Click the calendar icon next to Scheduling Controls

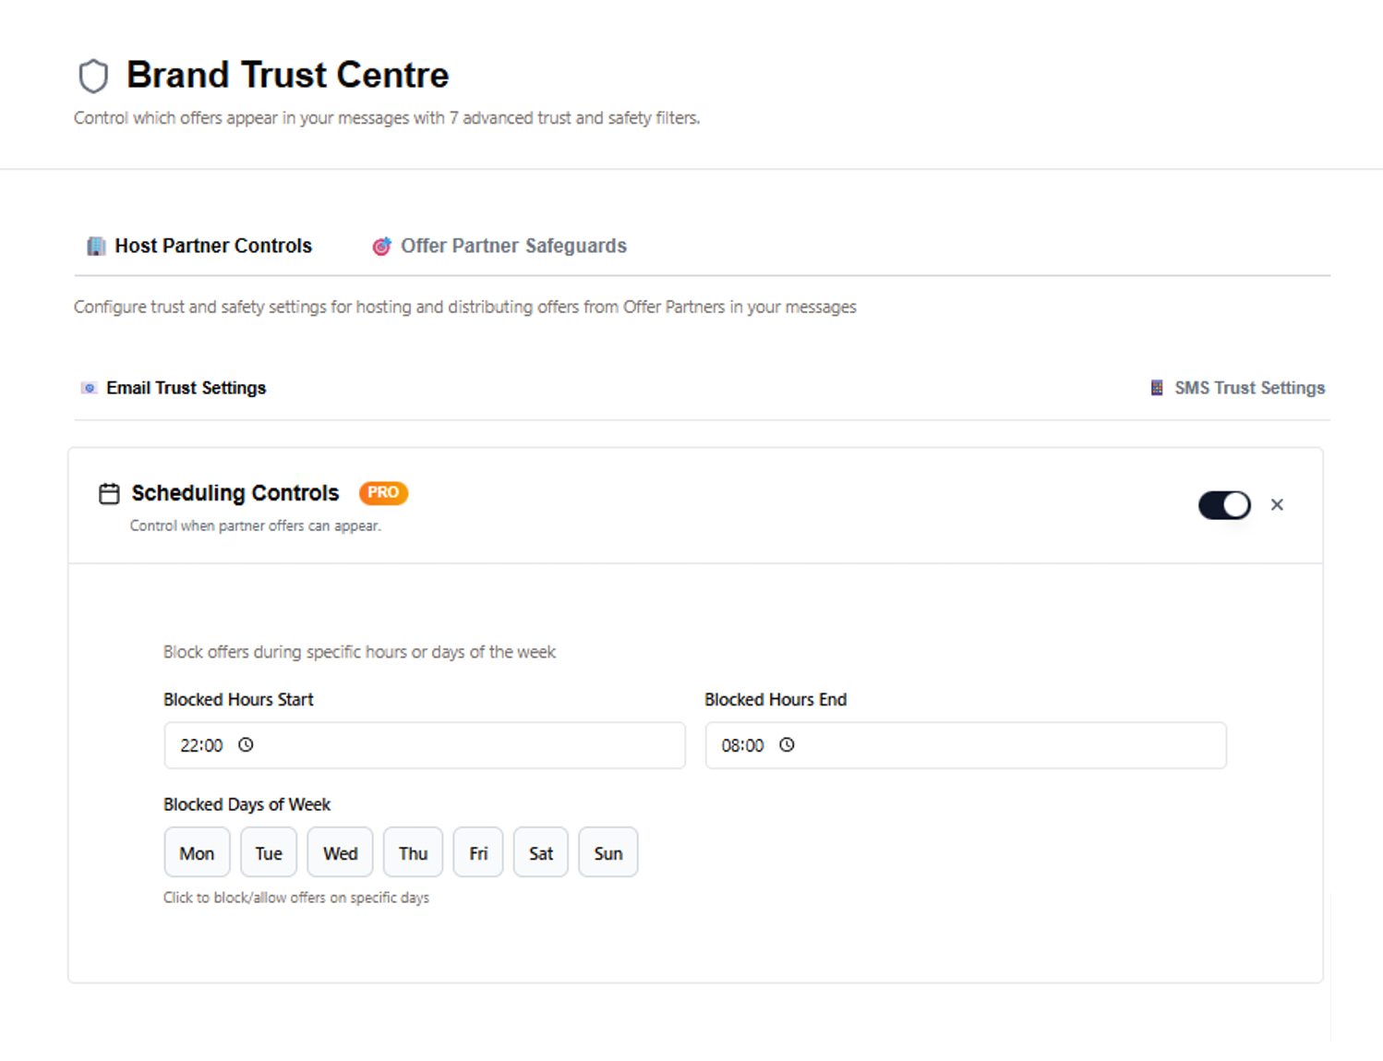pyautogui.click(x=109, y=494)
